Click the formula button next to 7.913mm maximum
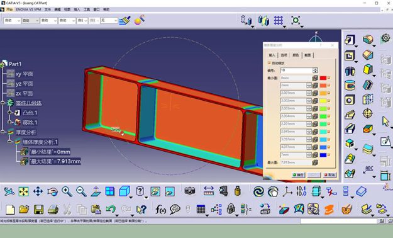 point(315,162)
